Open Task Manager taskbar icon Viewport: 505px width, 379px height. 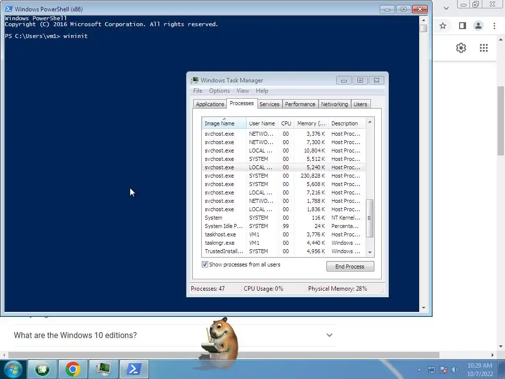[x=104, y=369]
